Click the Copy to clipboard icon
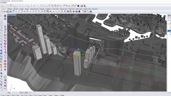This screenshot has width=171, height=96. [19, 11]
